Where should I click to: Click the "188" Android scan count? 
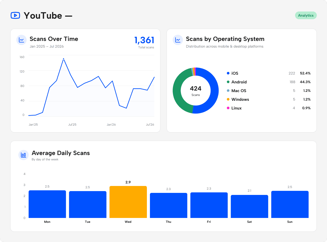tap(292, 82)
